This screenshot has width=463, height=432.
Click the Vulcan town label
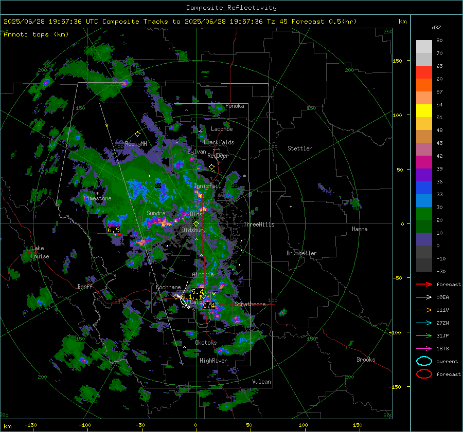[x=261, y=382]
